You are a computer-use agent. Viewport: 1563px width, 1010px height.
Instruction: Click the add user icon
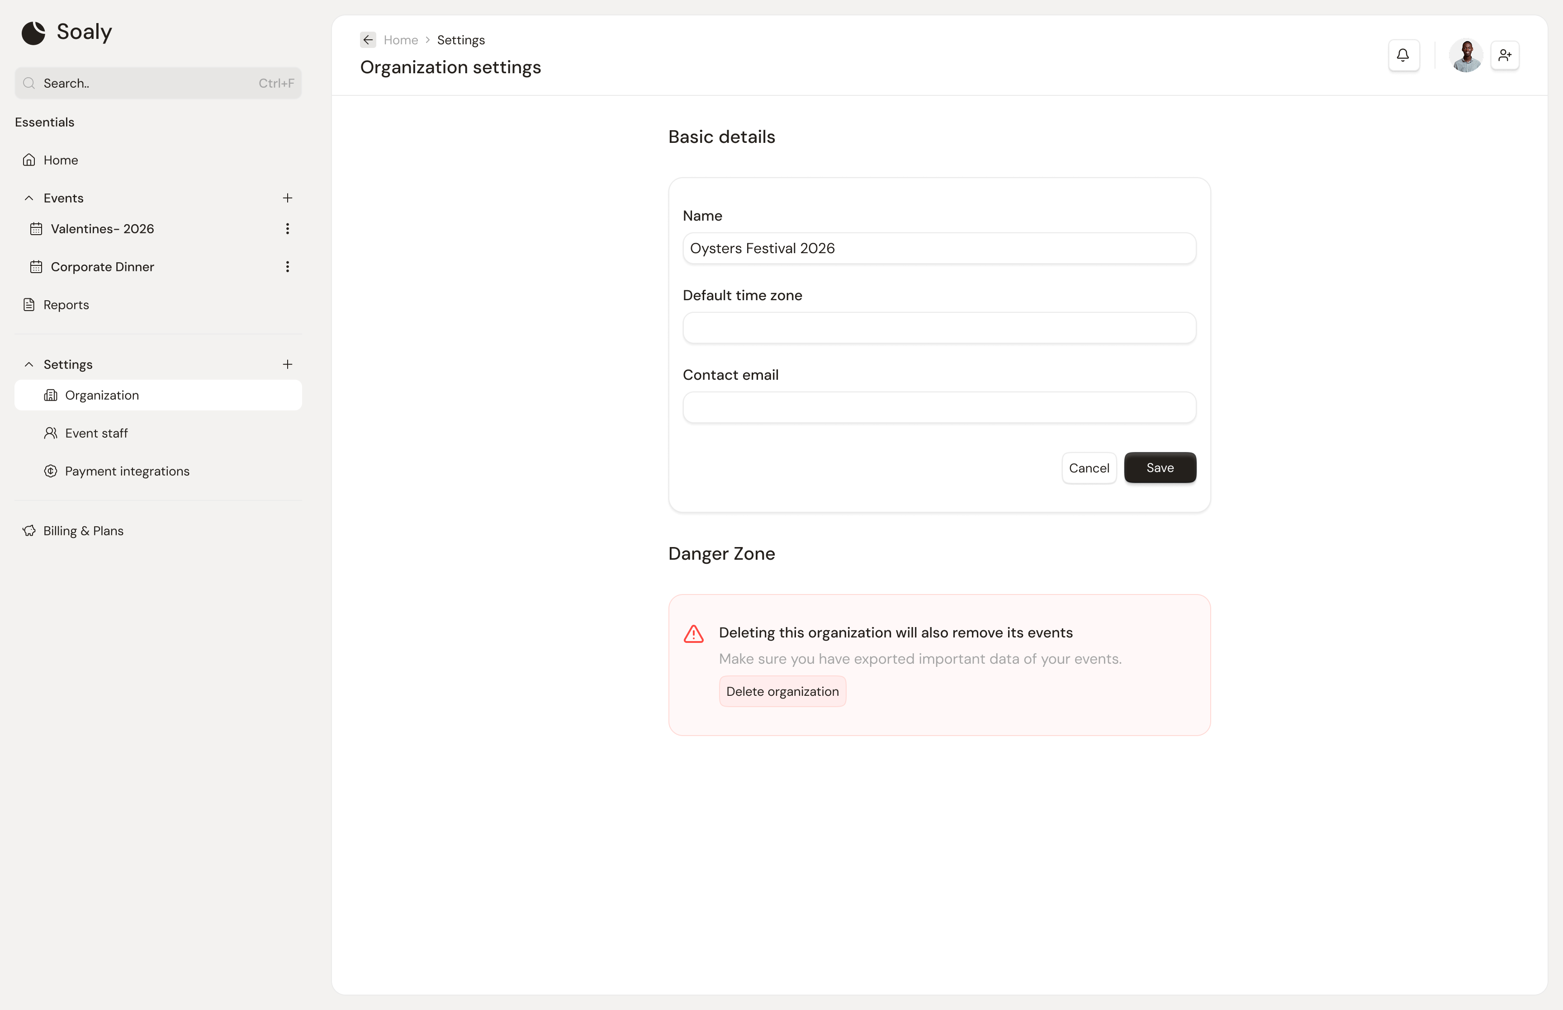point(1505,55)
